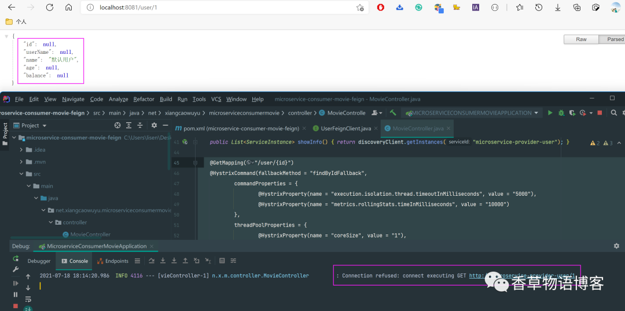This screenshot has width=625, height=311.
Task: Collapse the src folder
Action: (22, 174)
